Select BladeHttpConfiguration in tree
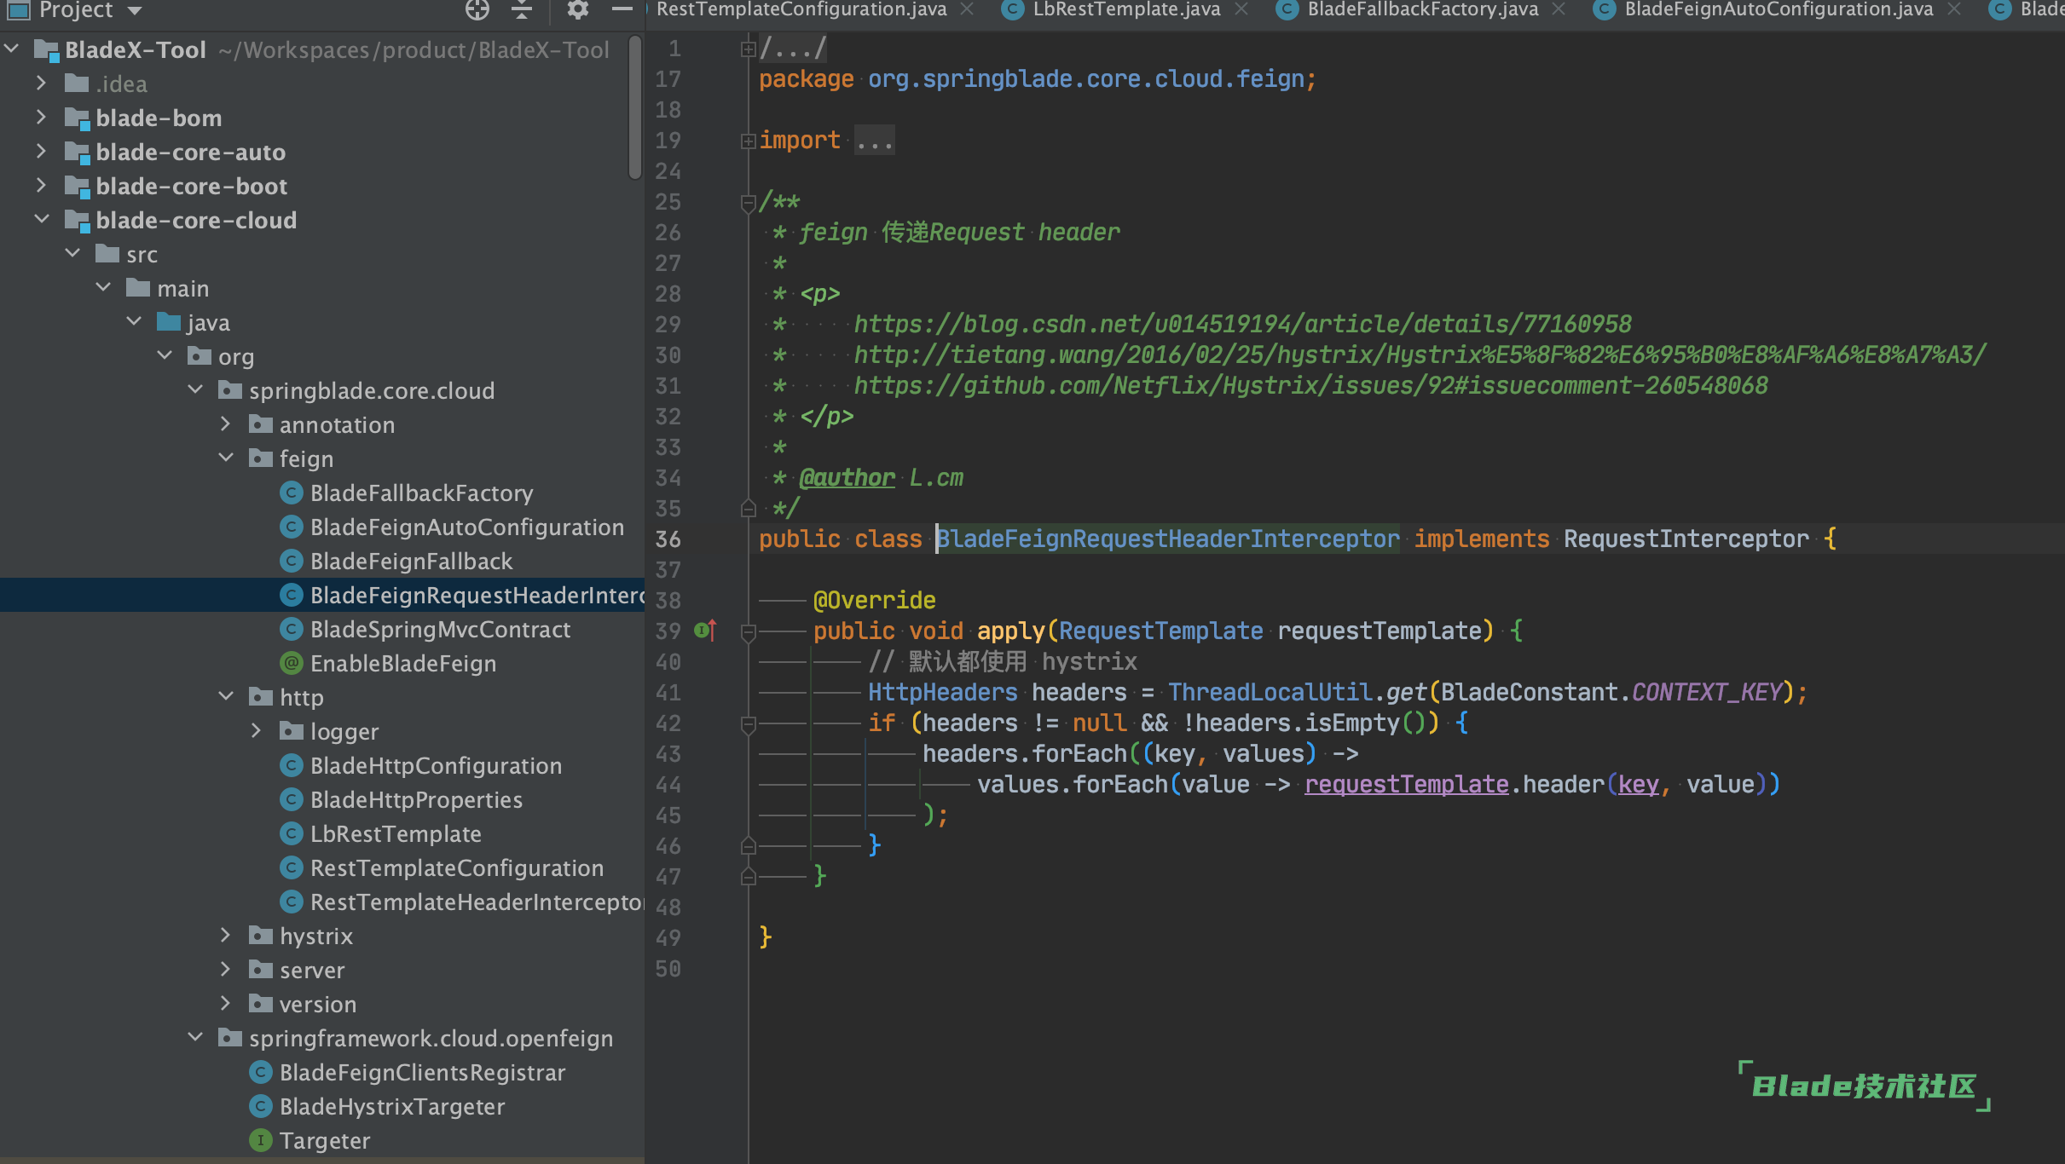 pos(436,765)
